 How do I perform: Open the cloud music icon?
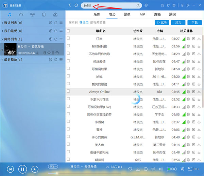(x=21, y=14)
